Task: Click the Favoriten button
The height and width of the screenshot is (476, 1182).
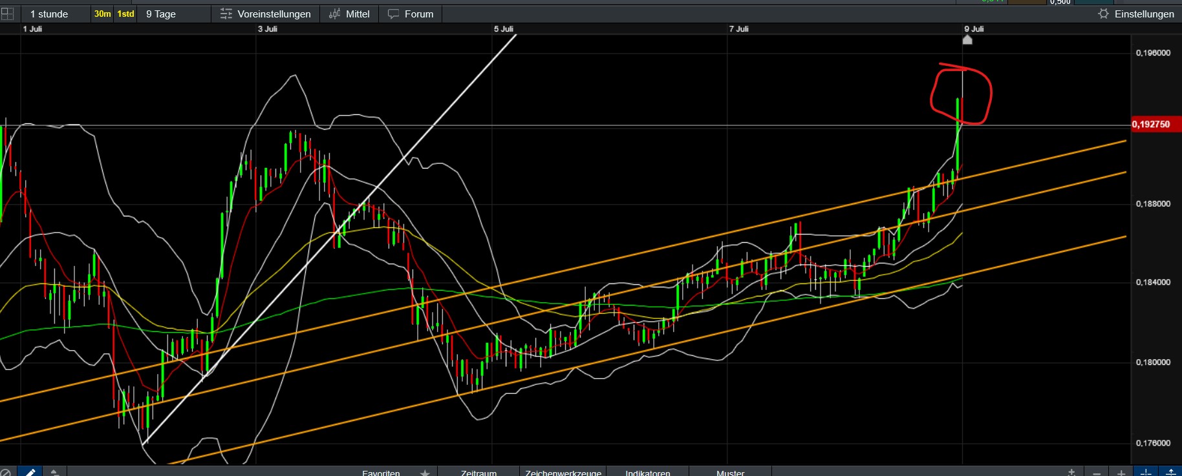Action: 381,472
